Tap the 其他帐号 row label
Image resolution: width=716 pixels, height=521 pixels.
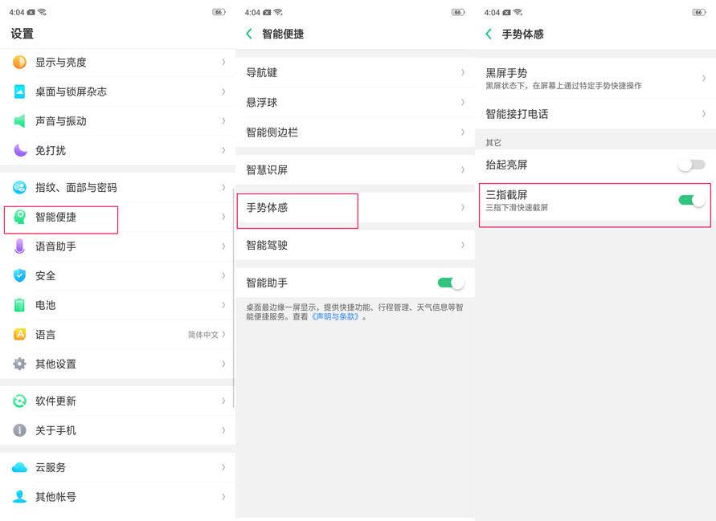[55, 497]
